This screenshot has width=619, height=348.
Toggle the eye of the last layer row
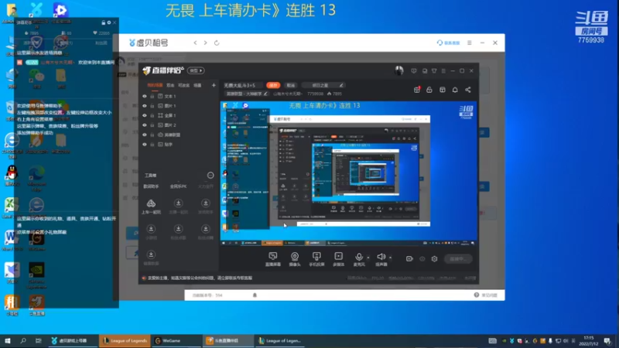(145, 145)
